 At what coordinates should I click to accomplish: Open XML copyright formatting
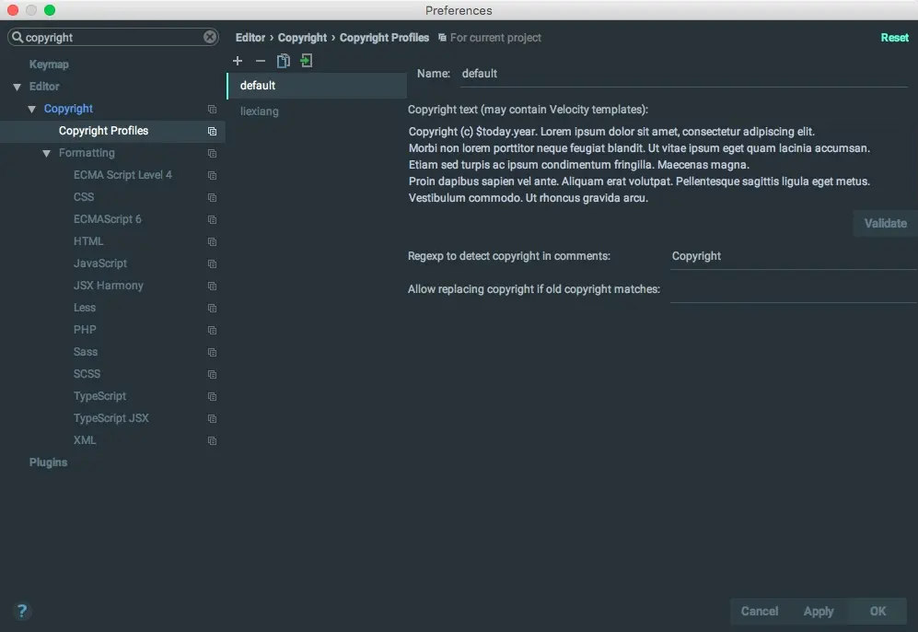(x=85, y=440)
